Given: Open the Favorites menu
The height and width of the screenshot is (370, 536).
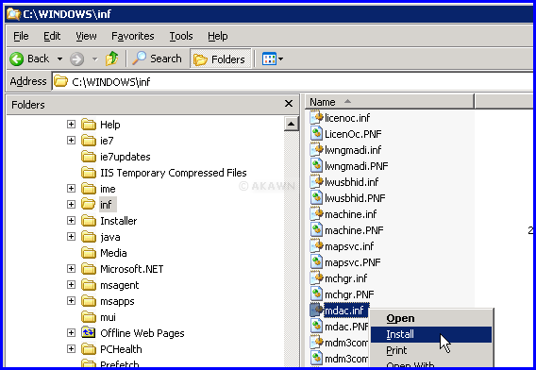Looking at the screenshot, I should click(133, 36).
